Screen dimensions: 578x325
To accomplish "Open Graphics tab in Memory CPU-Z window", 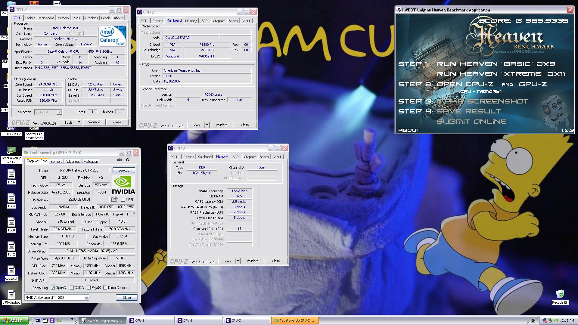I will [x=250, y=157].
